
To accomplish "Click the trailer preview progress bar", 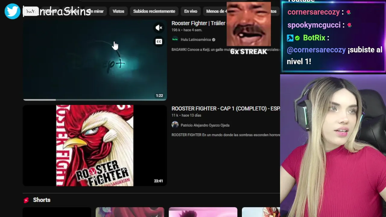I will 95,99.
